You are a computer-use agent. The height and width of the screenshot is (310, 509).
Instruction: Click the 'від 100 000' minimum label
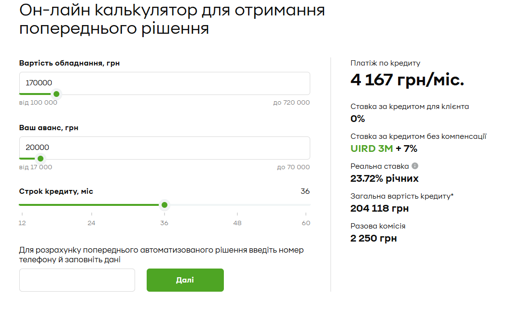38,103
